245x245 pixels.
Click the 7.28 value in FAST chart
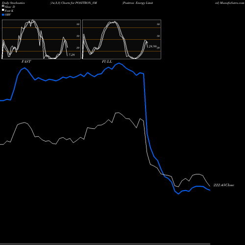(x=72, y=55)
